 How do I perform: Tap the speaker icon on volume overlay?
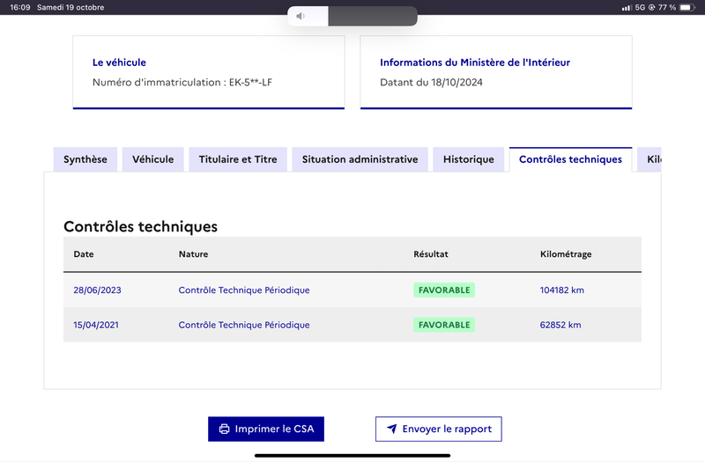tap(301, 16)
